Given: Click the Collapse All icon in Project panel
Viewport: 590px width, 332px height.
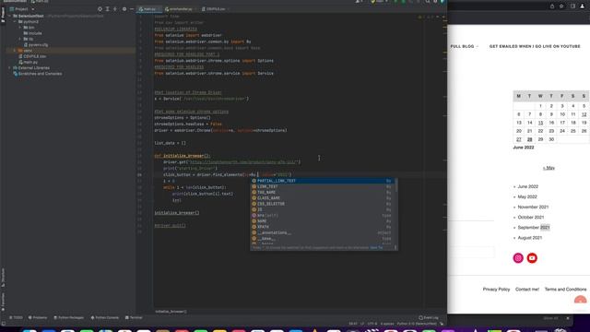Looking at the screenshot, I should pos(115,9).
